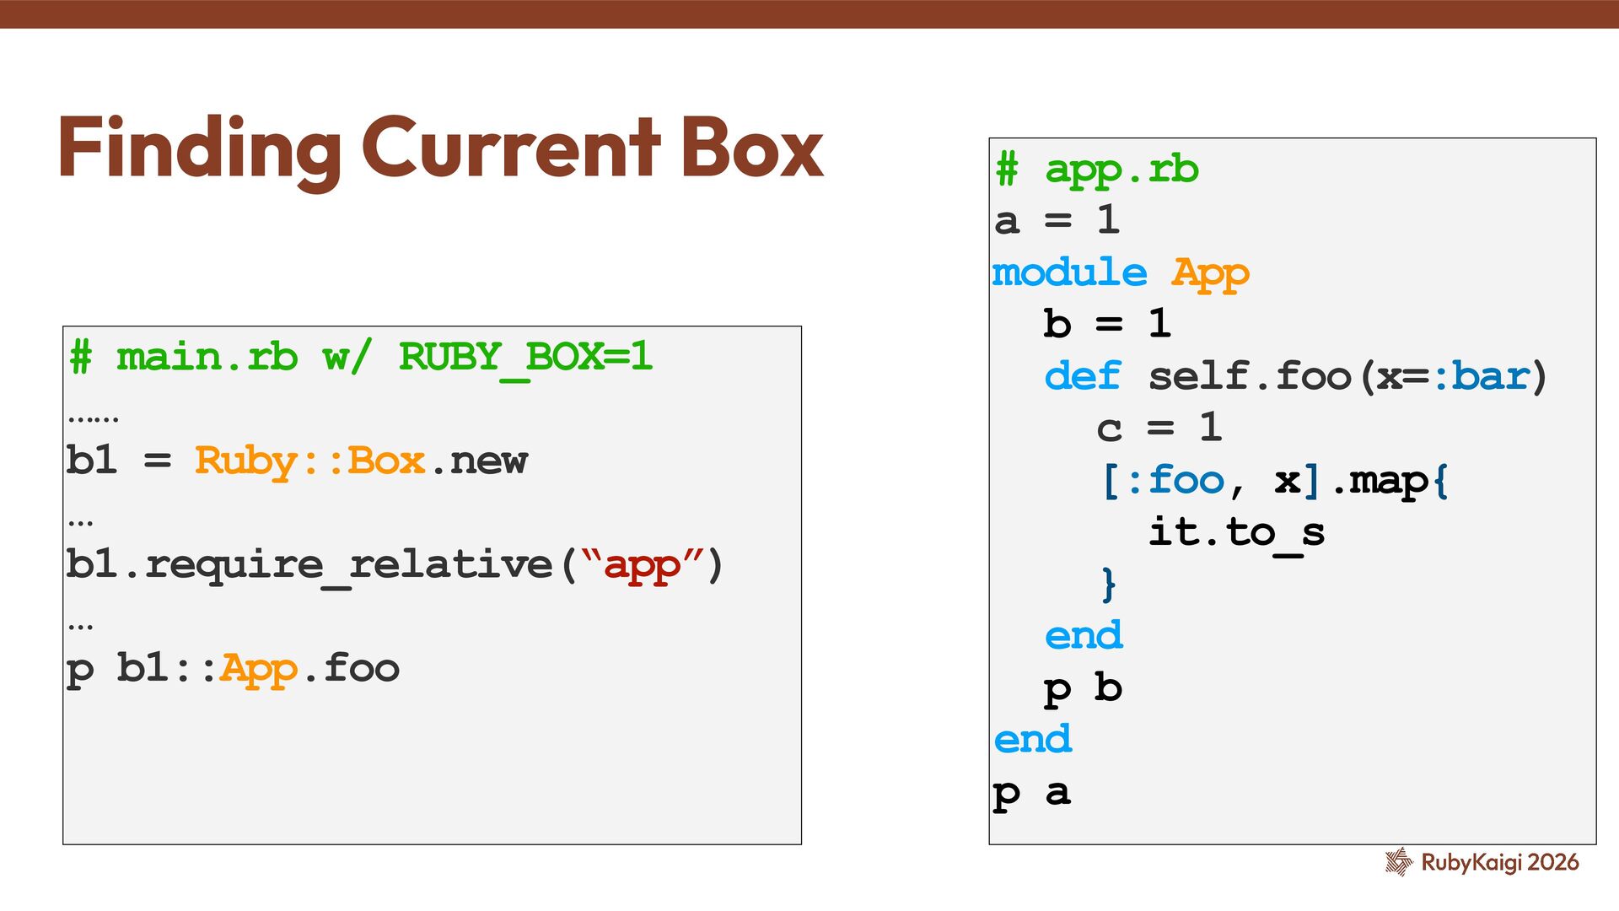1619x911 pixels.
Task: Click the main.rb comment line
Action: click(x=361, y=357)
